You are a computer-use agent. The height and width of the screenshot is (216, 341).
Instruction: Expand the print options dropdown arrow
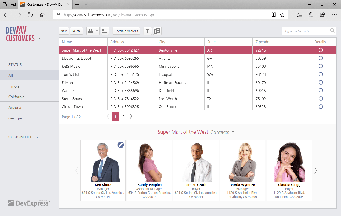97,31
